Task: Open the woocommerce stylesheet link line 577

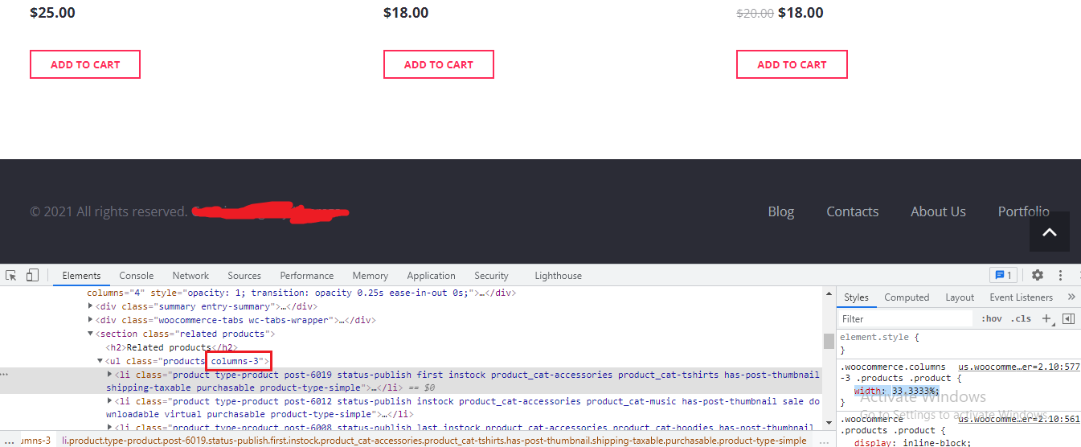Action: pyautogui.click(x=1018, y=366)
